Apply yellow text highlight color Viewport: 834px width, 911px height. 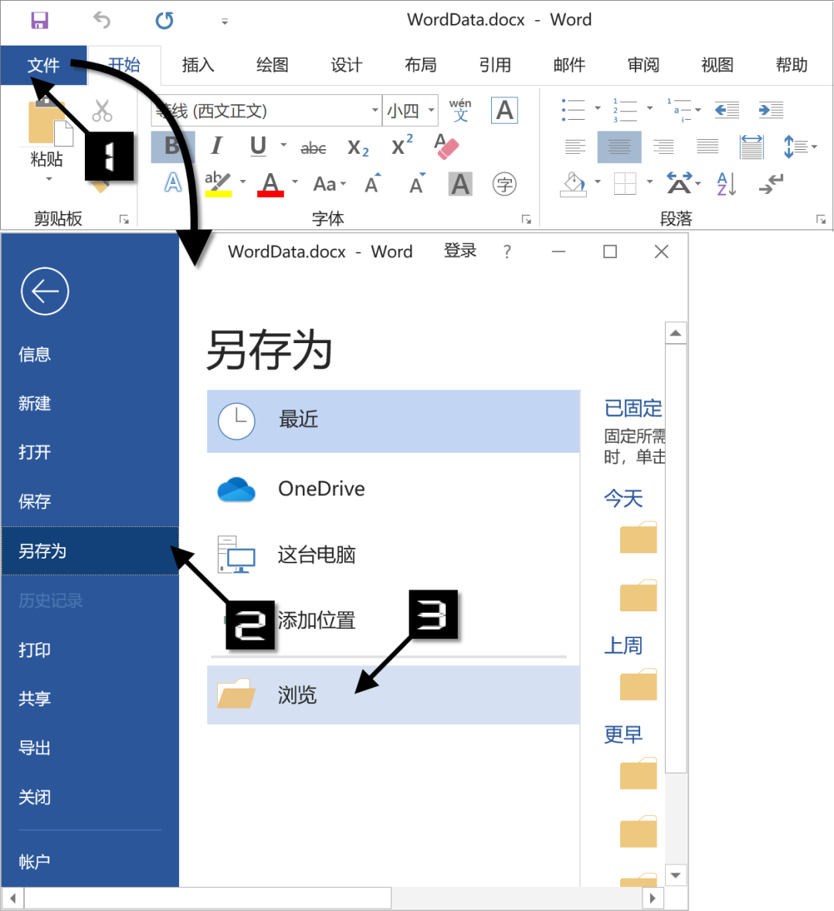(x=219, y=184)
